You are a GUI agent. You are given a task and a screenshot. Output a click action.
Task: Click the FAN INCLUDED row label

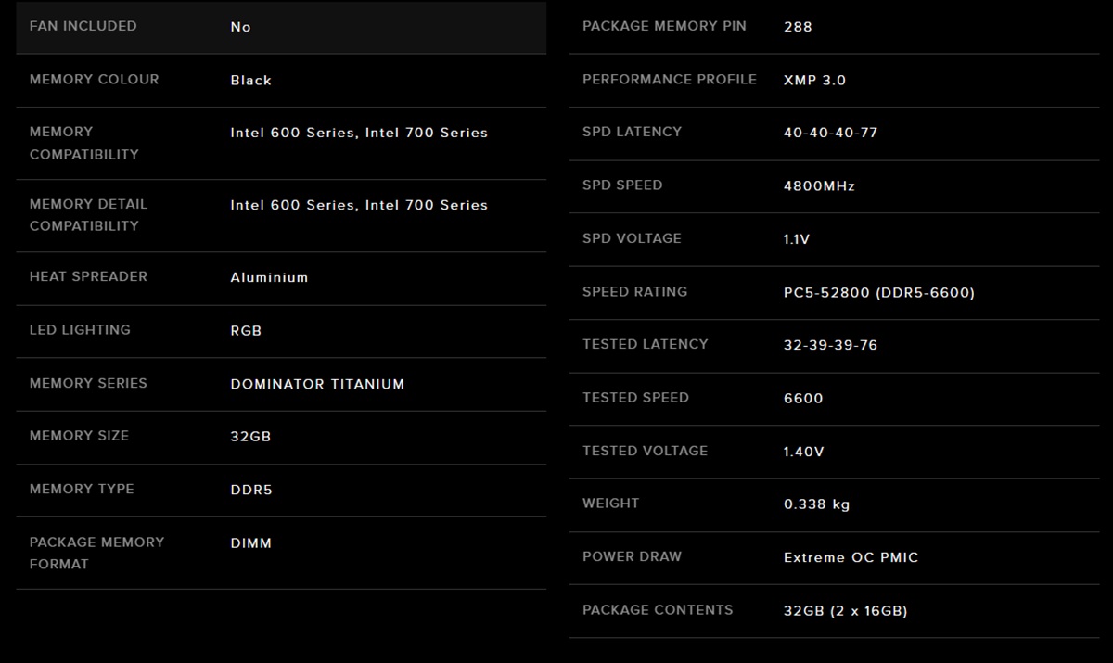(x=83, y=26)
